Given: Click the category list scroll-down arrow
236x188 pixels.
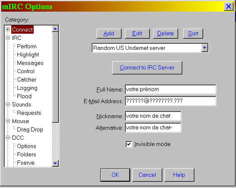Looking at the screenshot, I should tap(55, 163).
